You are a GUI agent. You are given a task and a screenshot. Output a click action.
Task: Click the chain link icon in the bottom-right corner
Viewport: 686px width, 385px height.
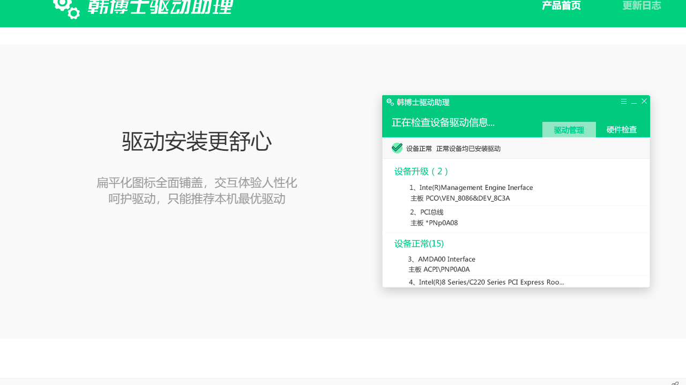[674, 382]
